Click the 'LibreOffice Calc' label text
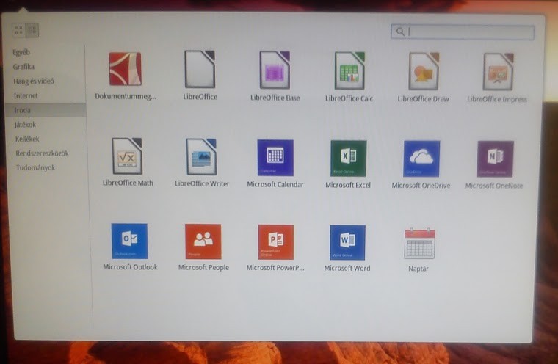The image size is (558, 364). [x=349, y=98]
